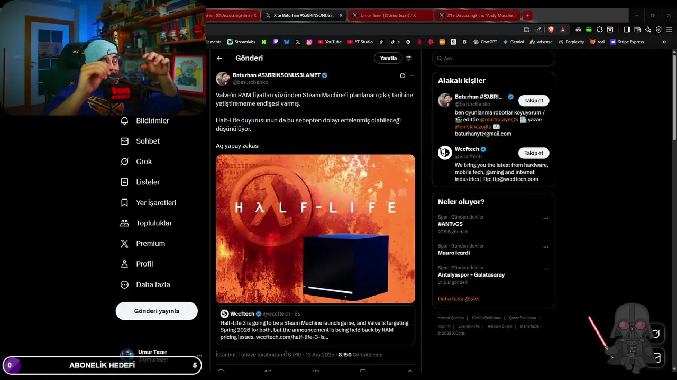The width and height of the screenshot is (677, 380).
Task: Switch to DiscussingFilm Andy Muschietti tab
Action: [x=476, y=15]
